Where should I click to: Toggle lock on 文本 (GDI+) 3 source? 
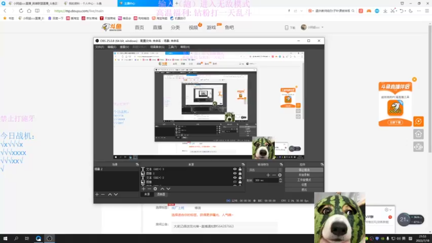click(240, 169)
